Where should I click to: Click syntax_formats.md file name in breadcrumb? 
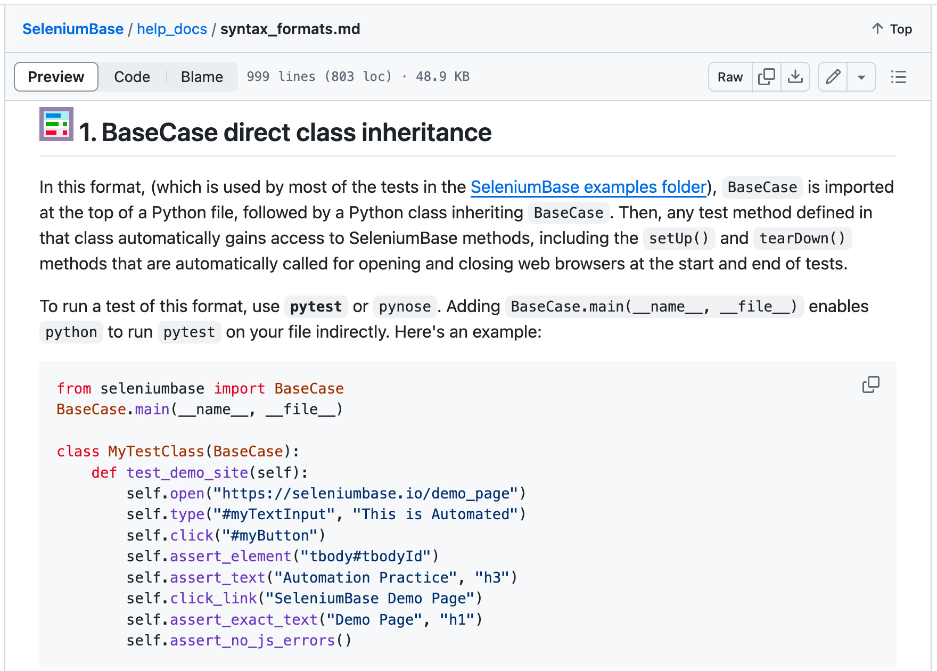(290, 29)
